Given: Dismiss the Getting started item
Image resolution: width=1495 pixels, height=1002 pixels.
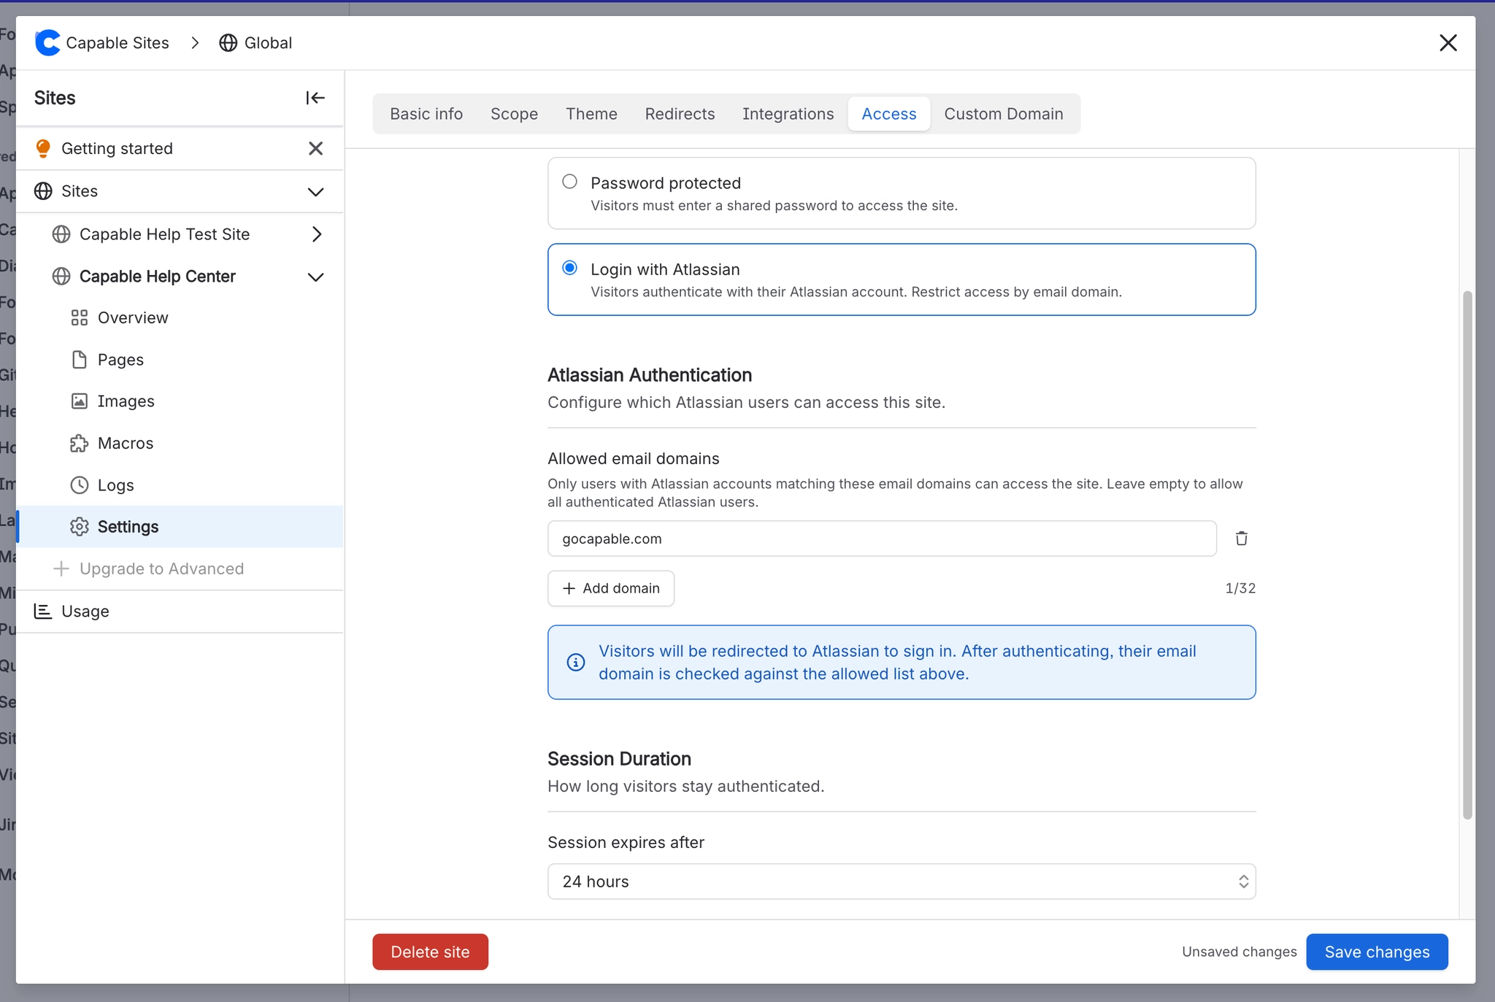Looking at the screenshot, I should [315, 148].
